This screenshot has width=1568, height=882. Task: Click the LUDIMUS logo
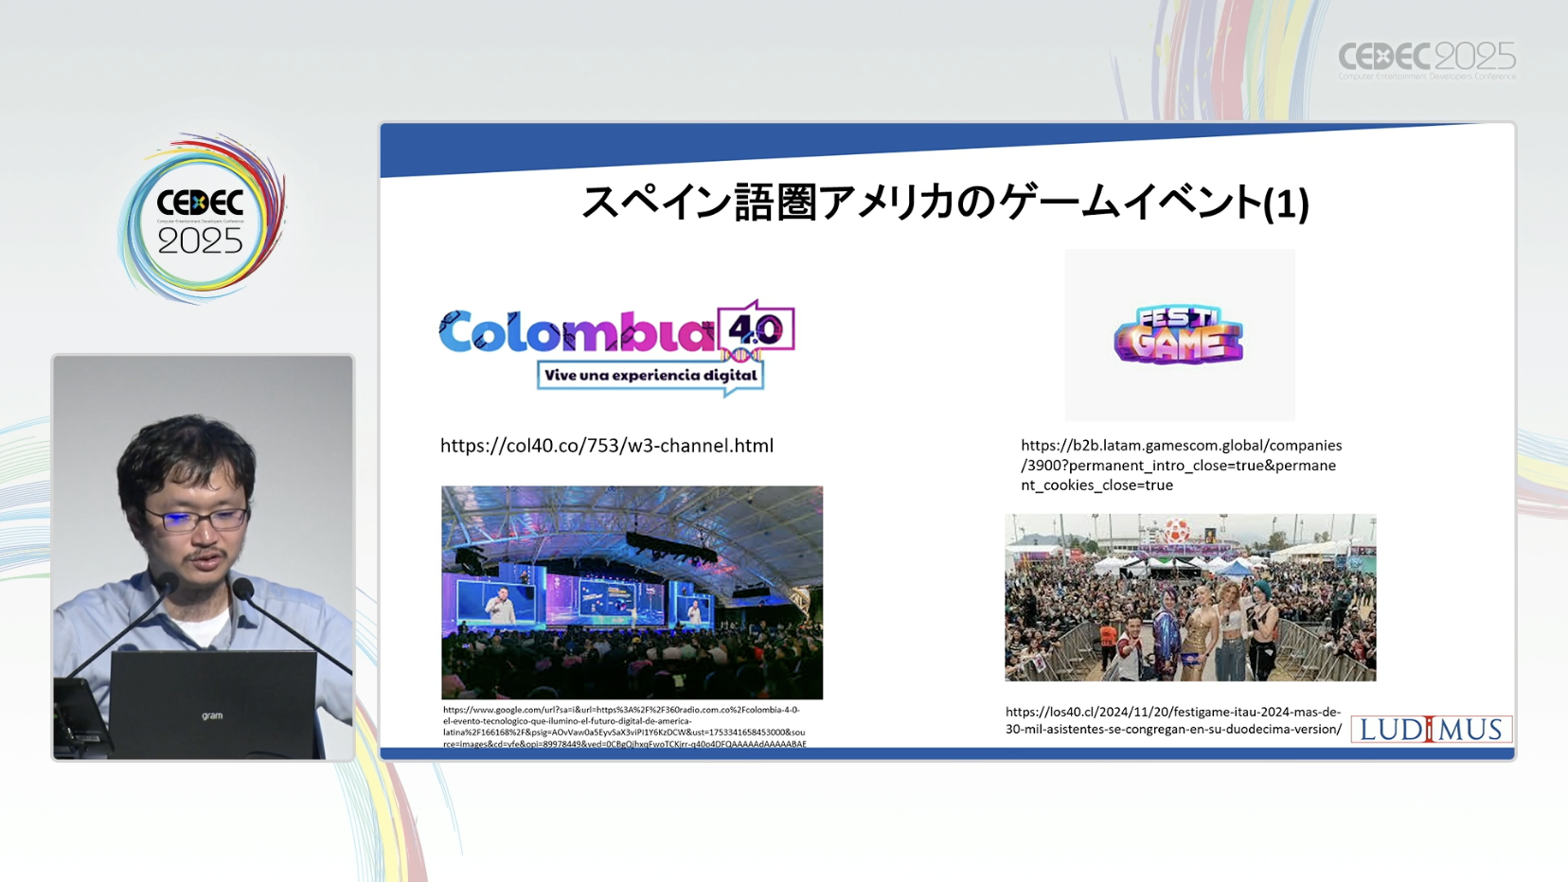click(x=1431, y=729)
